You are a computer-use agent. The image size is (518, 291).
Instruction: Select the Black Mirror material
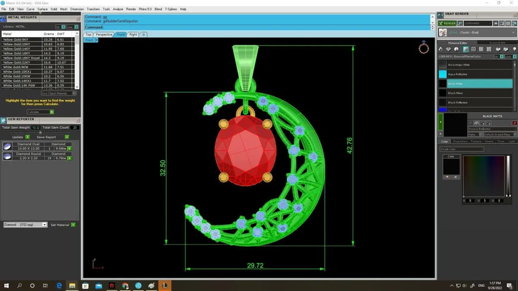476,93
